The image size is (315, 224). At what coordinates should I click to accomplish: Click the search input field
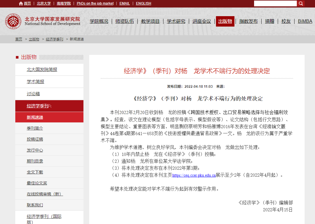click(x=275, y=3)
